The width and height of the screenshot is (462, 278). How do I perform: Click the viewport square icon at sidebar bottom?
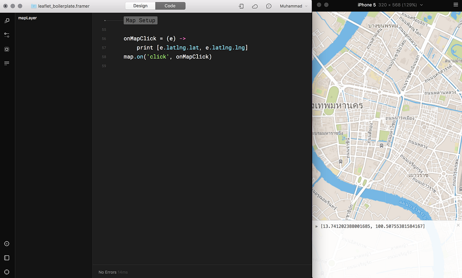point(6,258)
